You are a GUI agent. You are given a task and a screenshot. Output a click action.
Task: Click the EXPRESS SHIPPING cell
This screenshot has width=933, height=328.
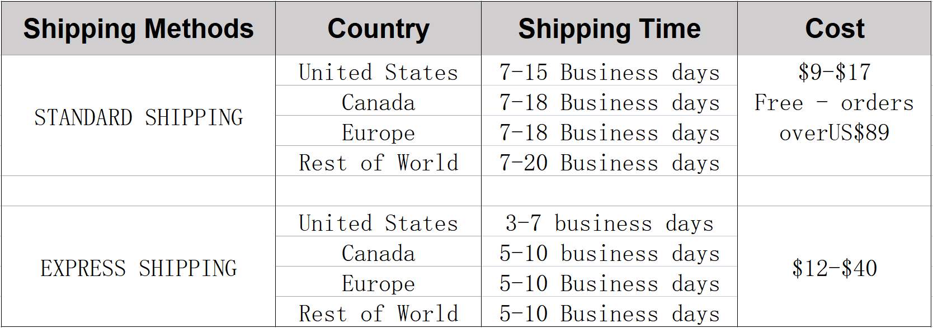(x=138, y=267)
